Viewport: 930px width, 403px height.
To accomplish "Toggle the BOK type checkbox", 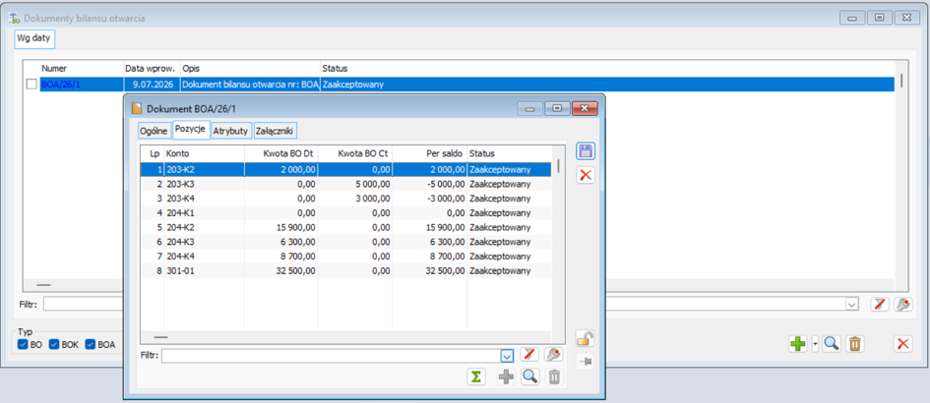I will pos(54,344).
